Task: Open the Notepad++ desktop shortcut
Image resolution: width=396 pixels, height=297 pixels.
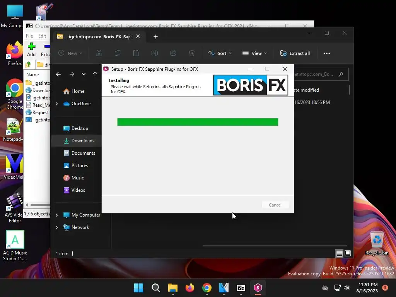Action: coord(13,130)
